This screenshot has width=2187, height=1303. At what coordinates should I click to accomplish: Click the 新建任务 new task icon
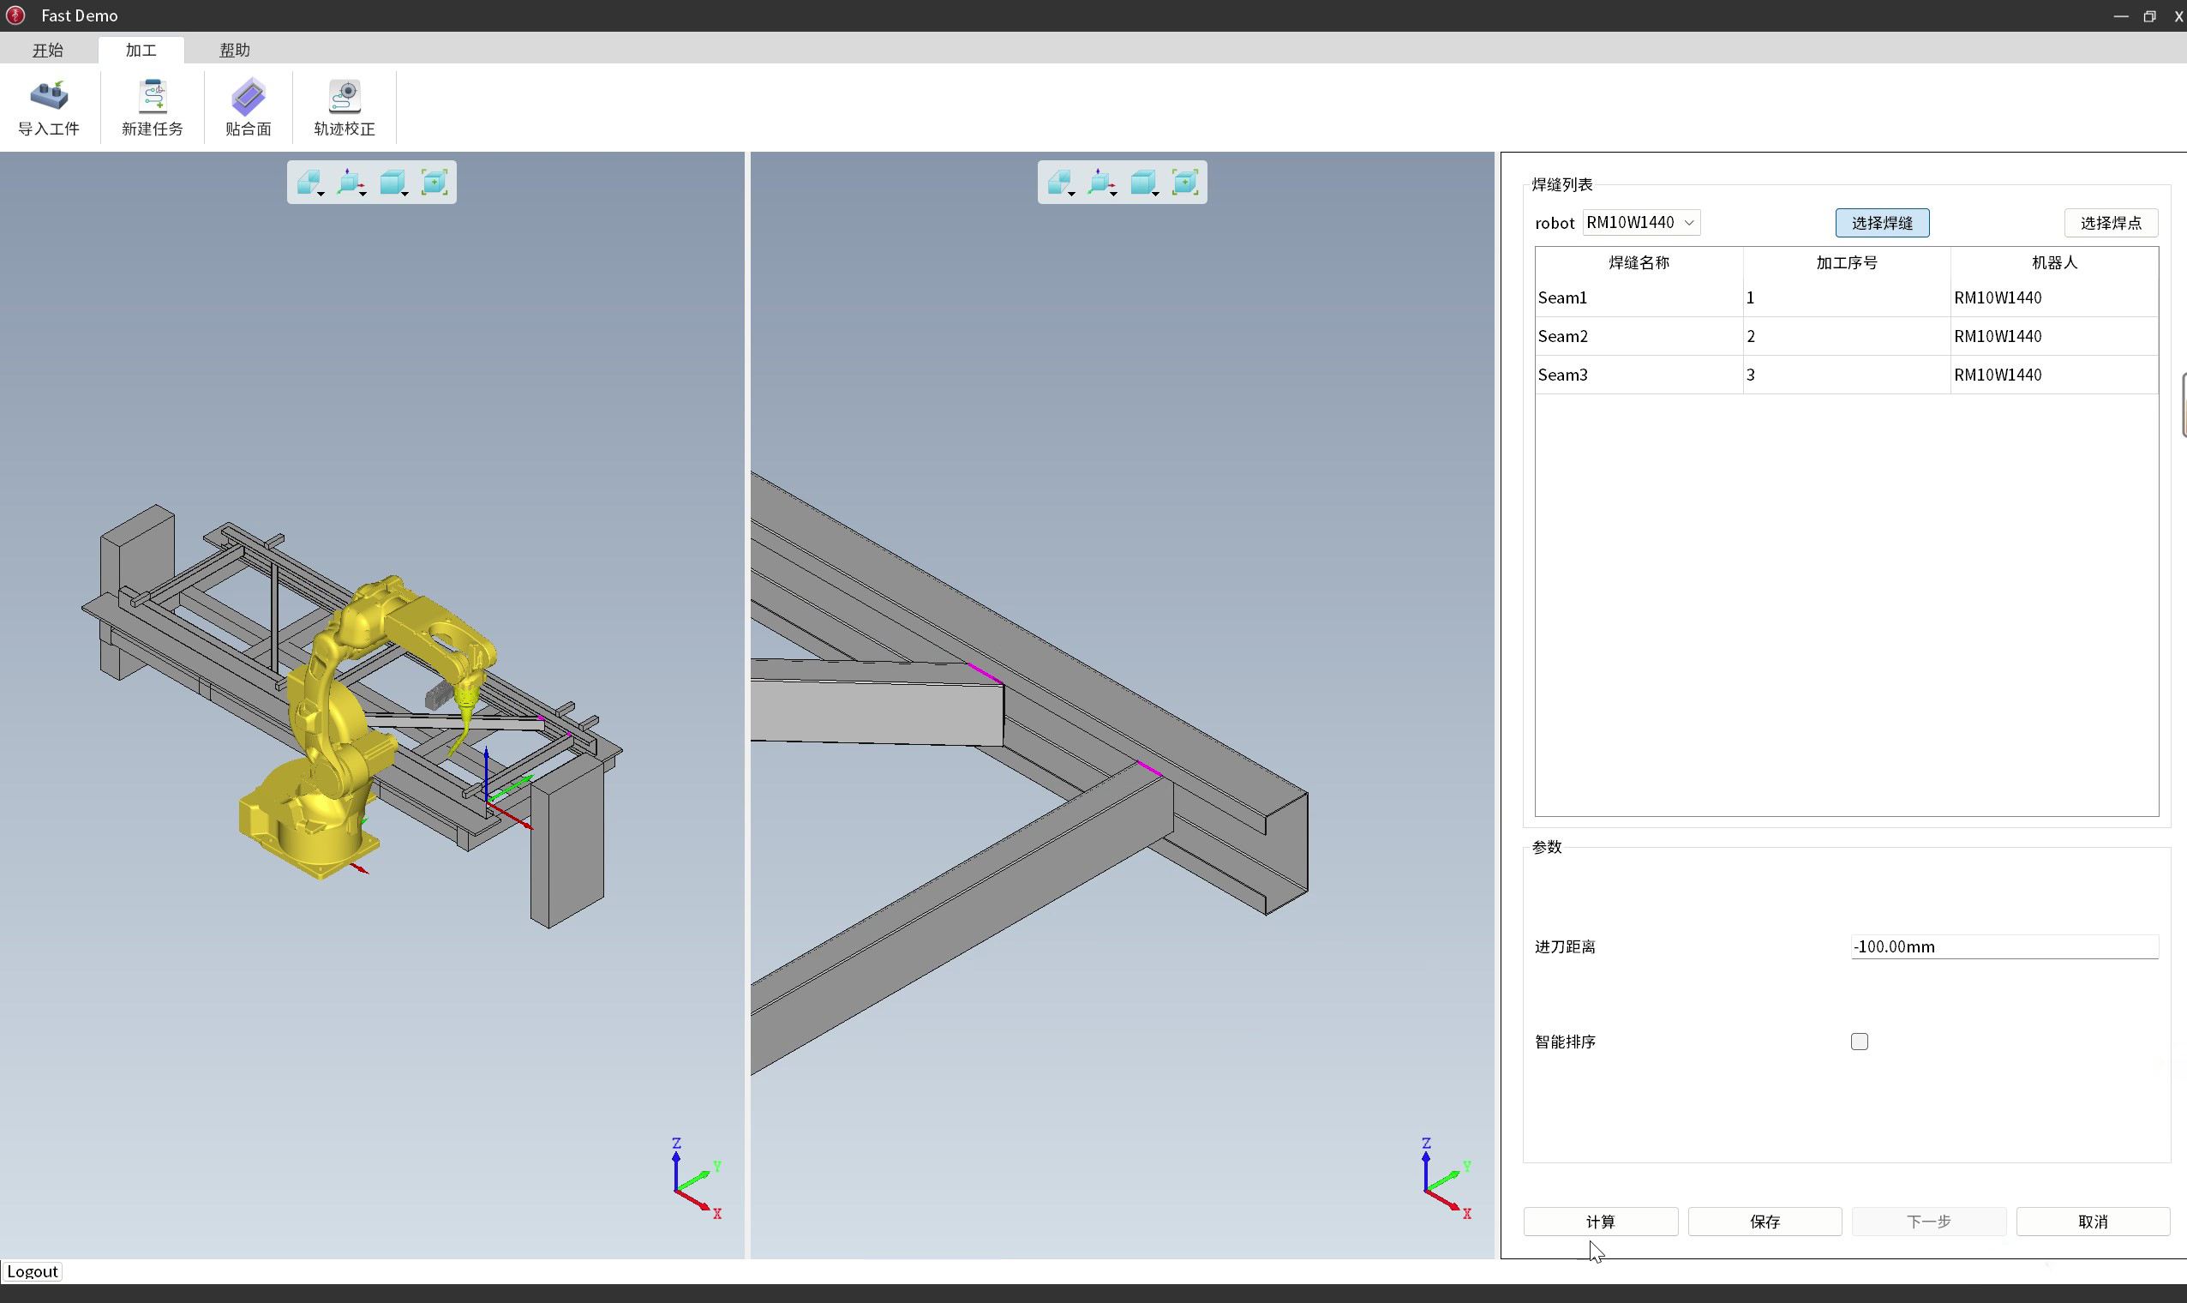tap(152, 107)
